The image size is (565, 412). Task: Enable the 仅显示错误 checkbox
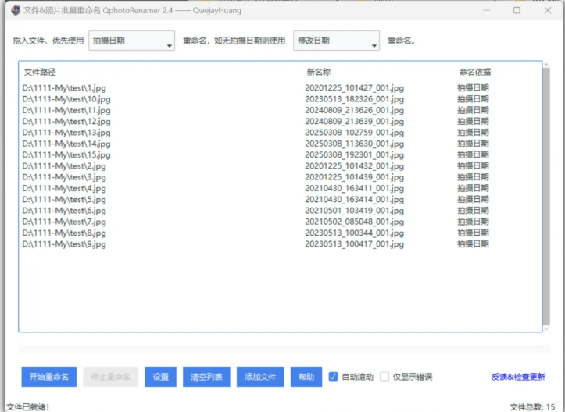pos(384,377)
